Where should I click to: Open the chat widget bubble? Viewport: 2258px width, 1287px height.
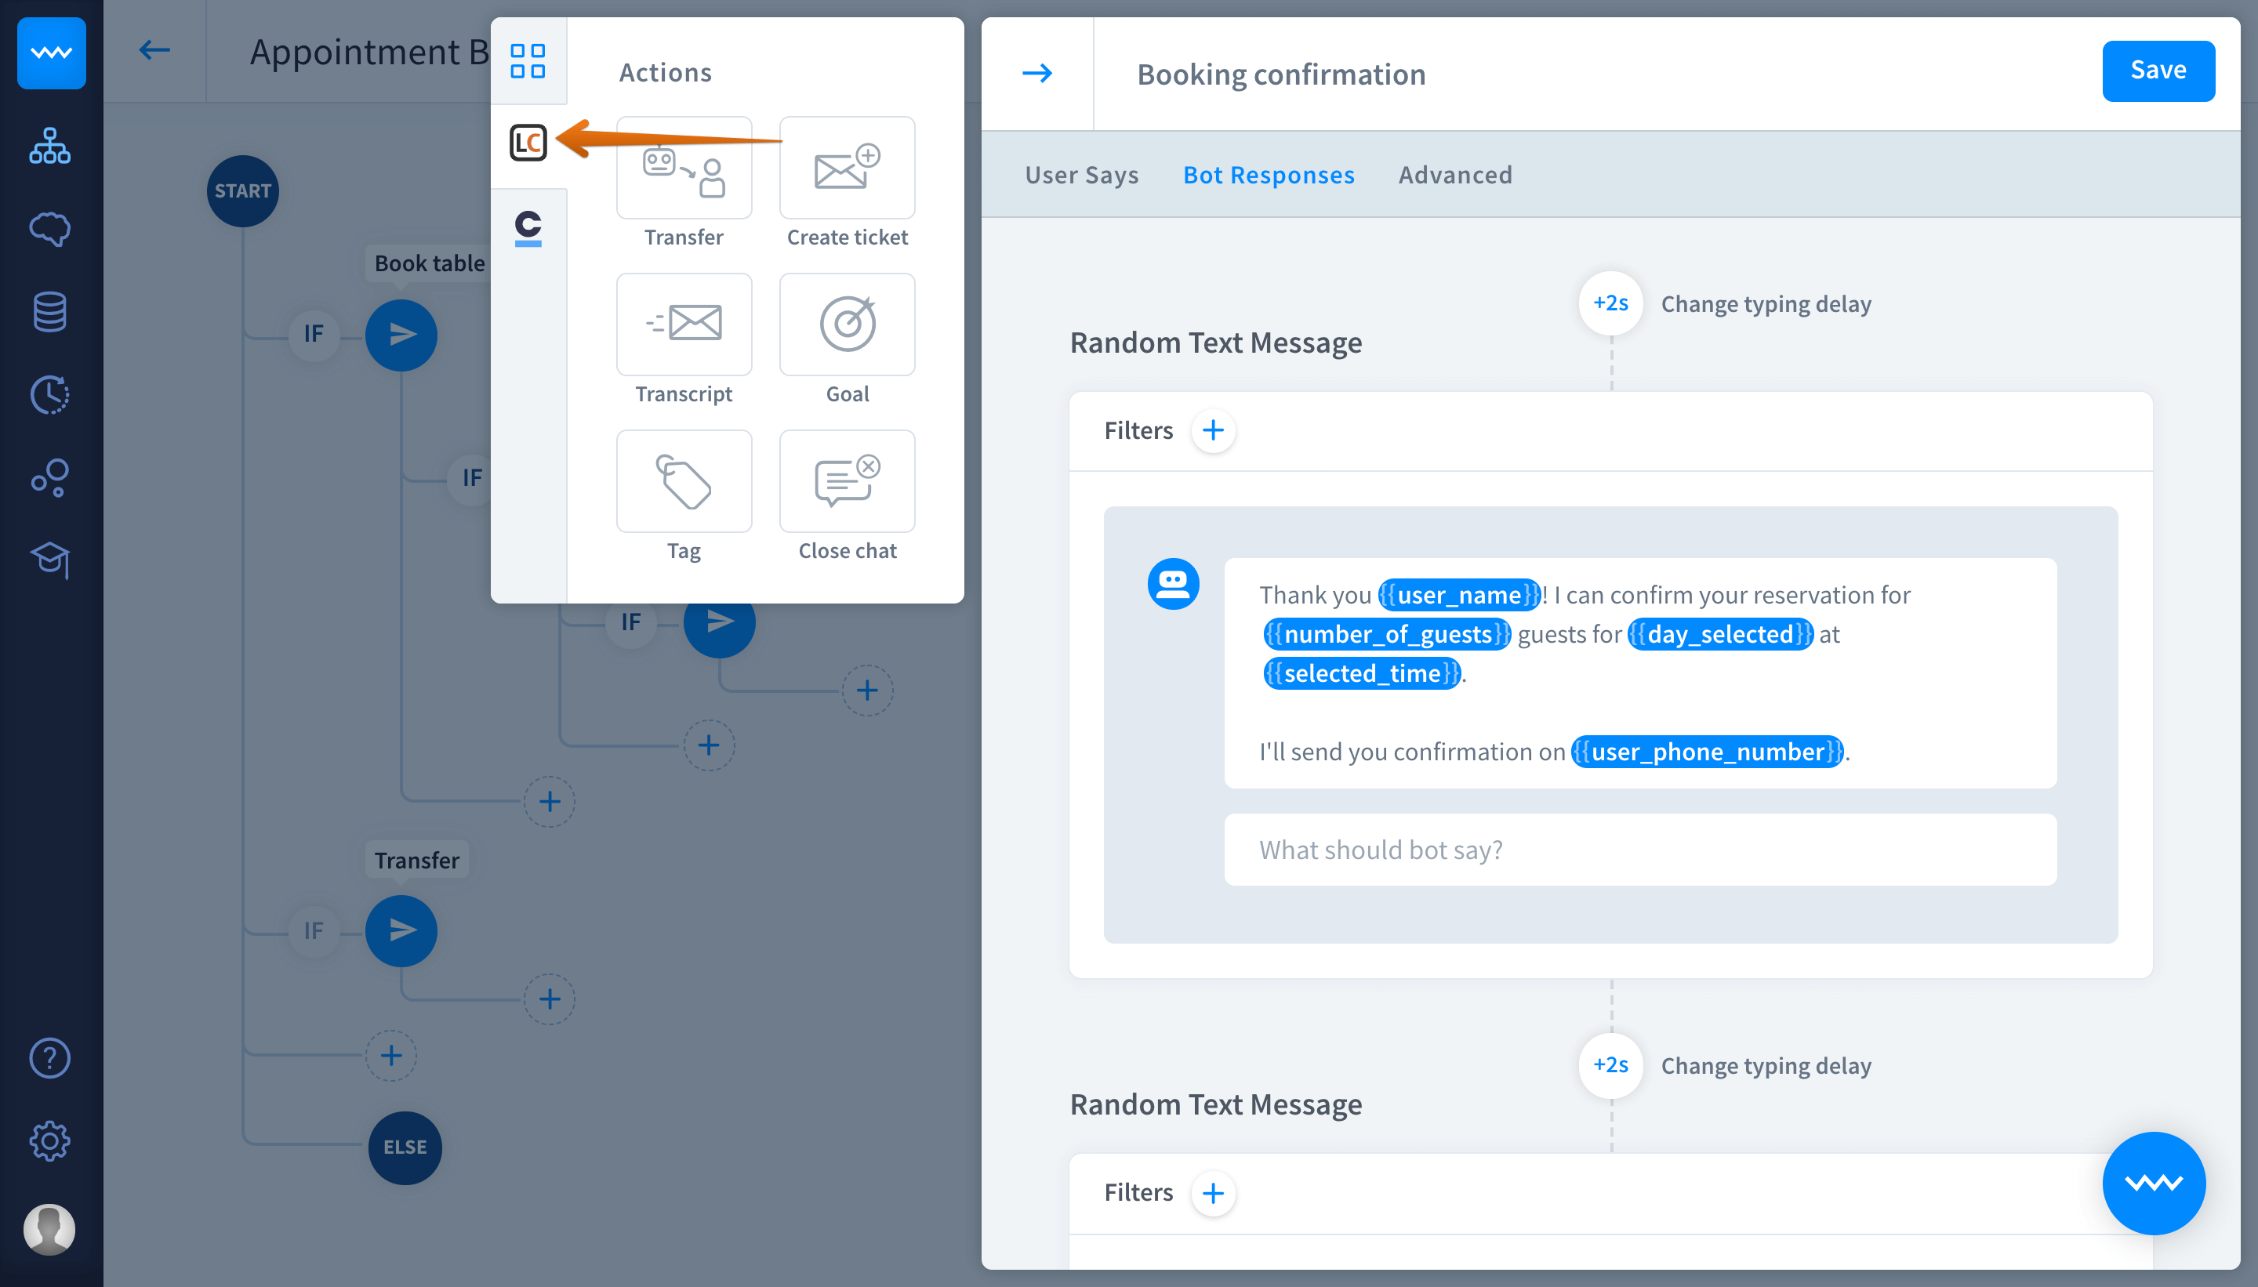pyautogui.click(x=2153, y=1183)
